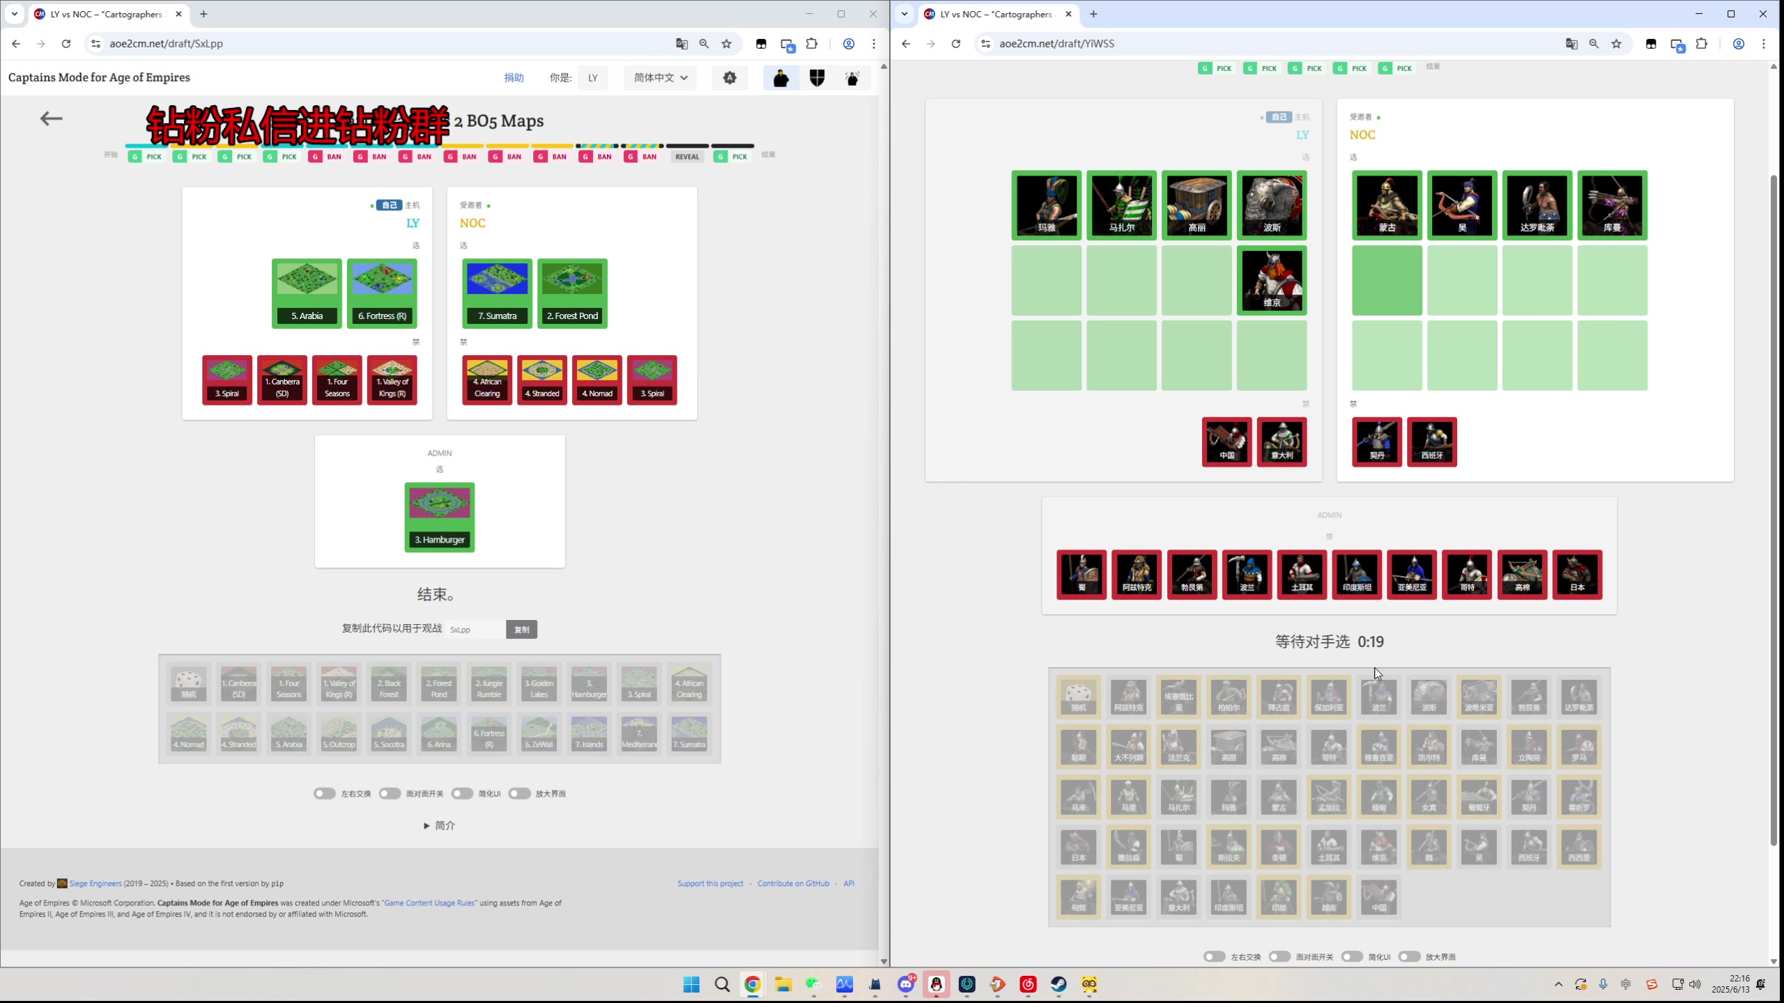Viewport: 1784px width, 1003px height.
Task: Click the 你是 name field showing LY
Action: point(593,78)
